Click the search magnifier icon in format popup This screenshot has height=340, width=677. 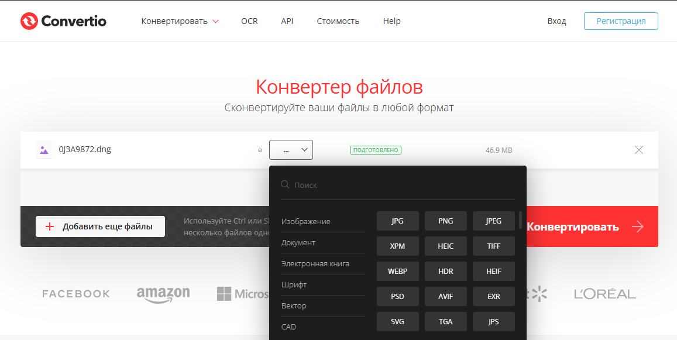point(285,184)
